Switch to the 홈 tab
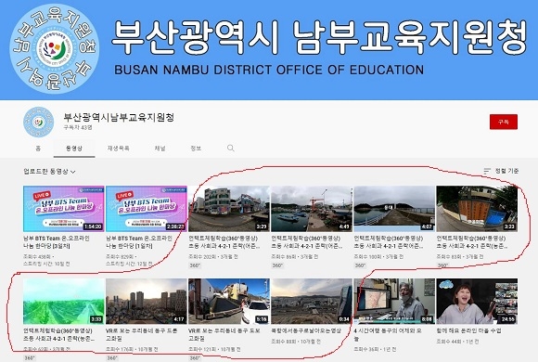 tap(38, 149)
